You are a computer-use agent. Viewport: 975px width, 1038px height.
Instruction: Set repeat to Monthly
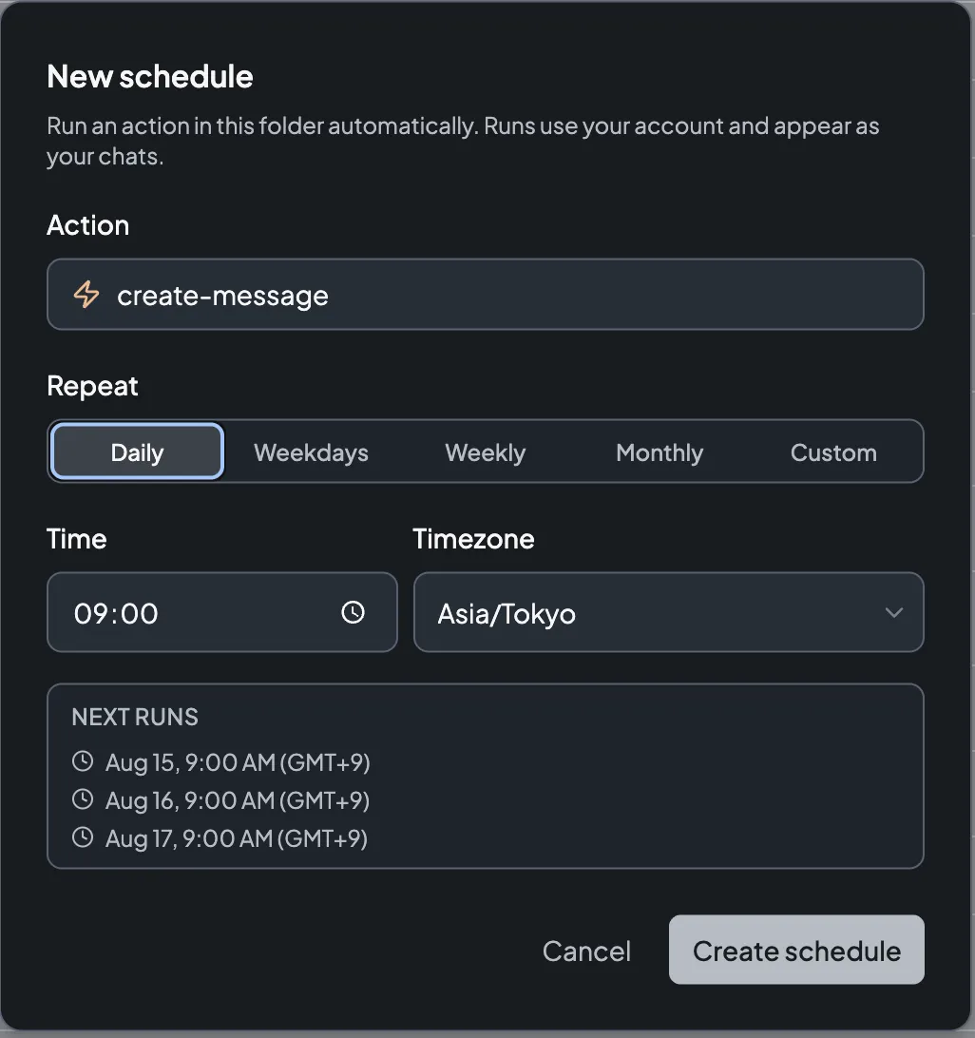[x=660, y=452]
